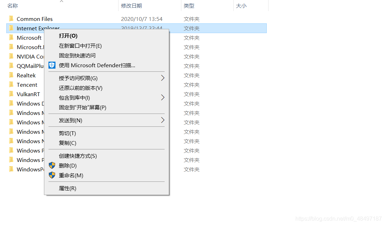Click the WindowsPowerShell folder icon
Image resolution: width=385 pixels, height=225 pixels.
coord(11,169)
